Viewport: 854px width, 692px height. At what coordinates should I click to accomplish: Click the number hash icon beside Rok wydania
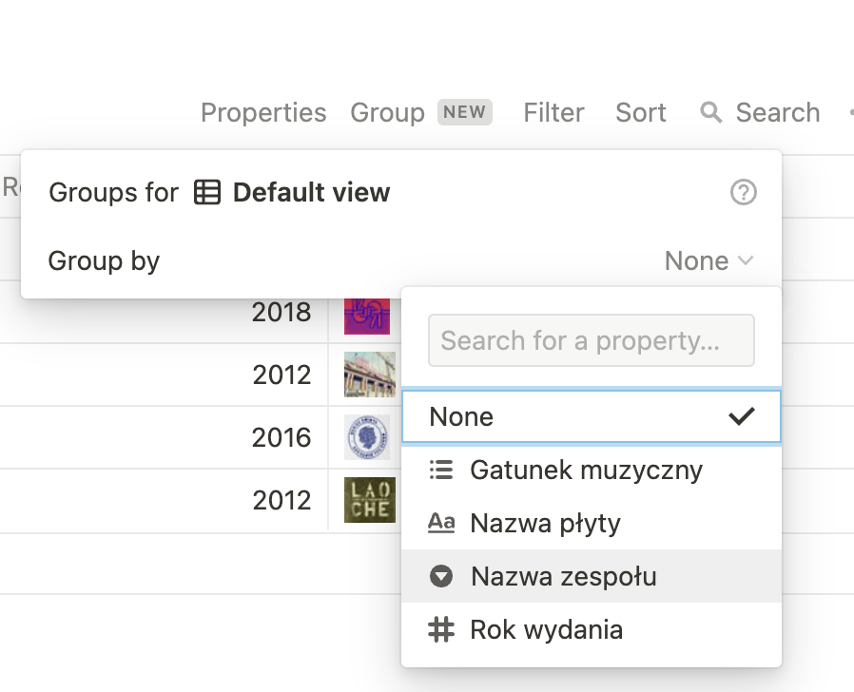click(x=440, y=629)
